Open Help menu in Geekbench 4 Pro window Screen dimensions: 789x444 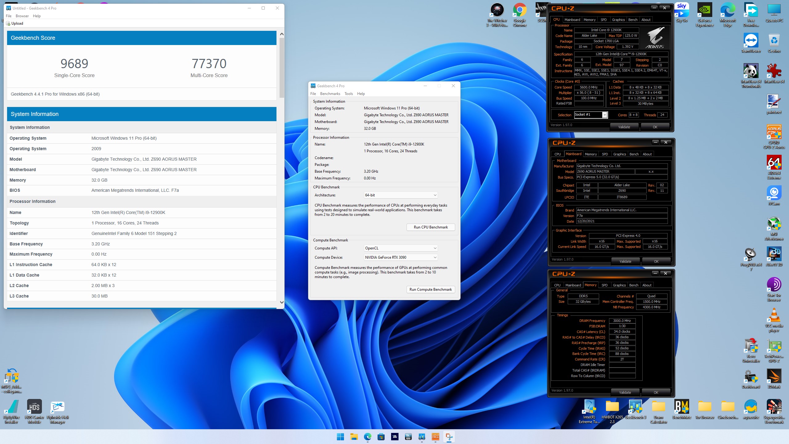coord(361,94)
